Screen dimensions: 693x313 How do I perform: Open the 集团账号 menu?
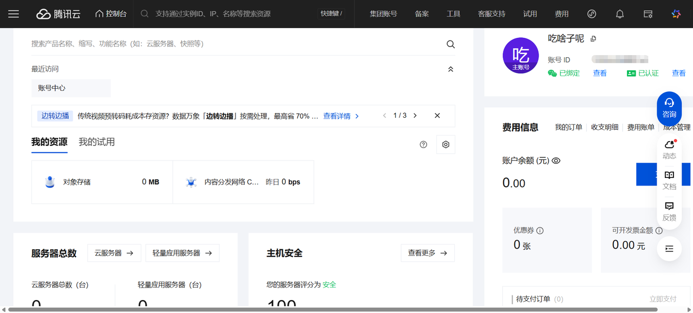(x=383, y=14)
